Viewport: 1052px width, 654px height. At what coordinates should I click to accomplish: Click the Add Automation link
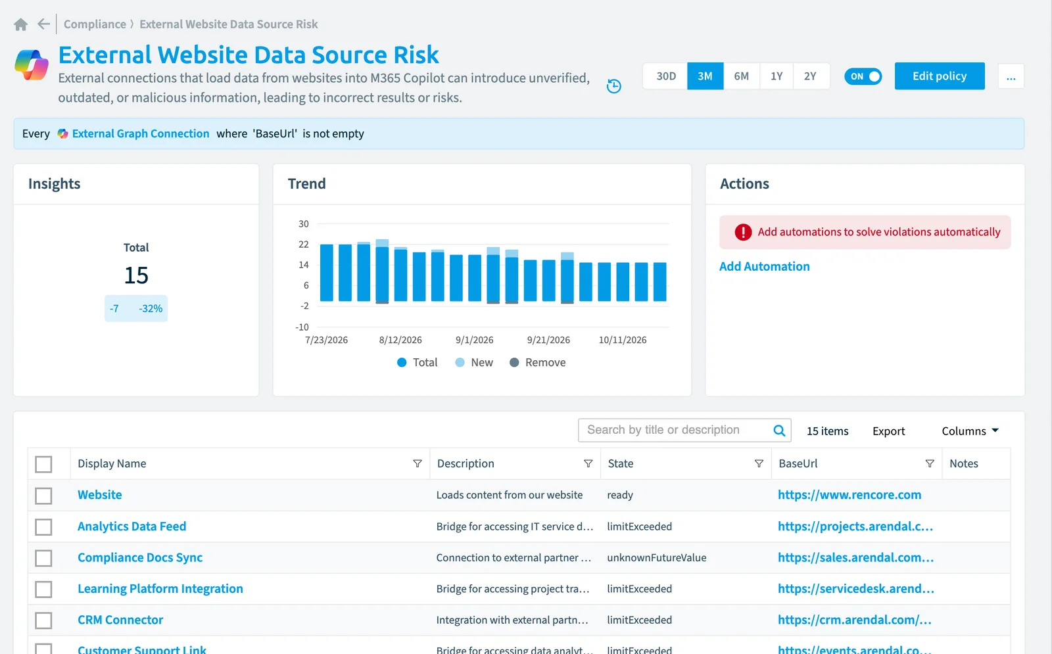(764, 266)
